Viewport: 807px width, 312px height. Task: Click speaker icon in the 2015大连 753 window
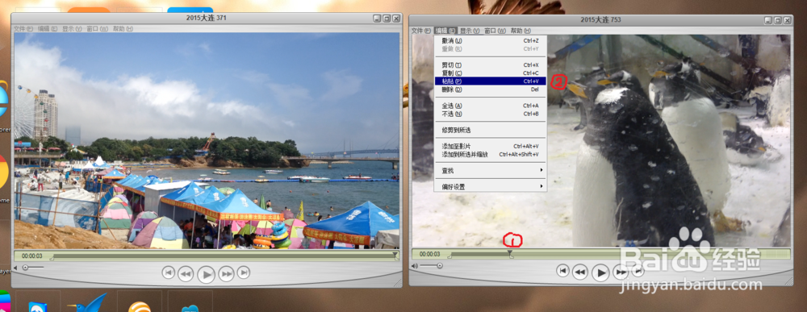coord(414,266)
